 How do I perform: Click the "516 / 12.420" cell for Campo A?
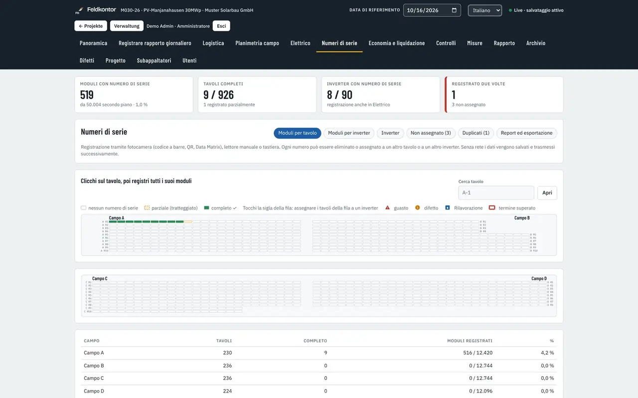click(478, 353)
